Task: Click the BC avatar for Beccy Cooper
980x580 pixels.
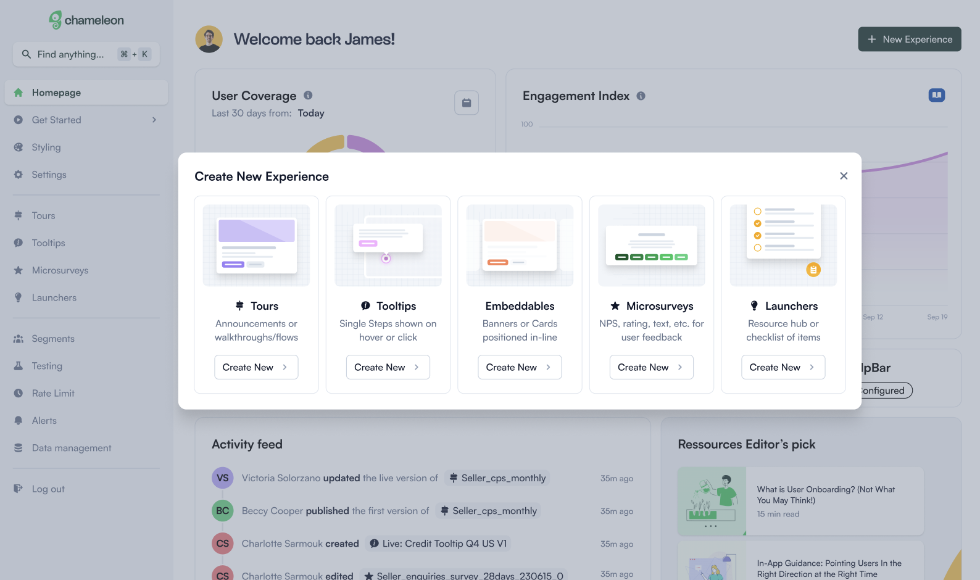Action: (x=223, y=510)
